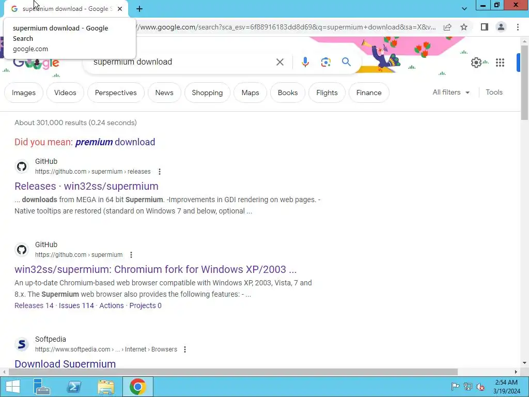Click the Chrome taskbar icon
The image size is (529, 397).
[137, 387]
